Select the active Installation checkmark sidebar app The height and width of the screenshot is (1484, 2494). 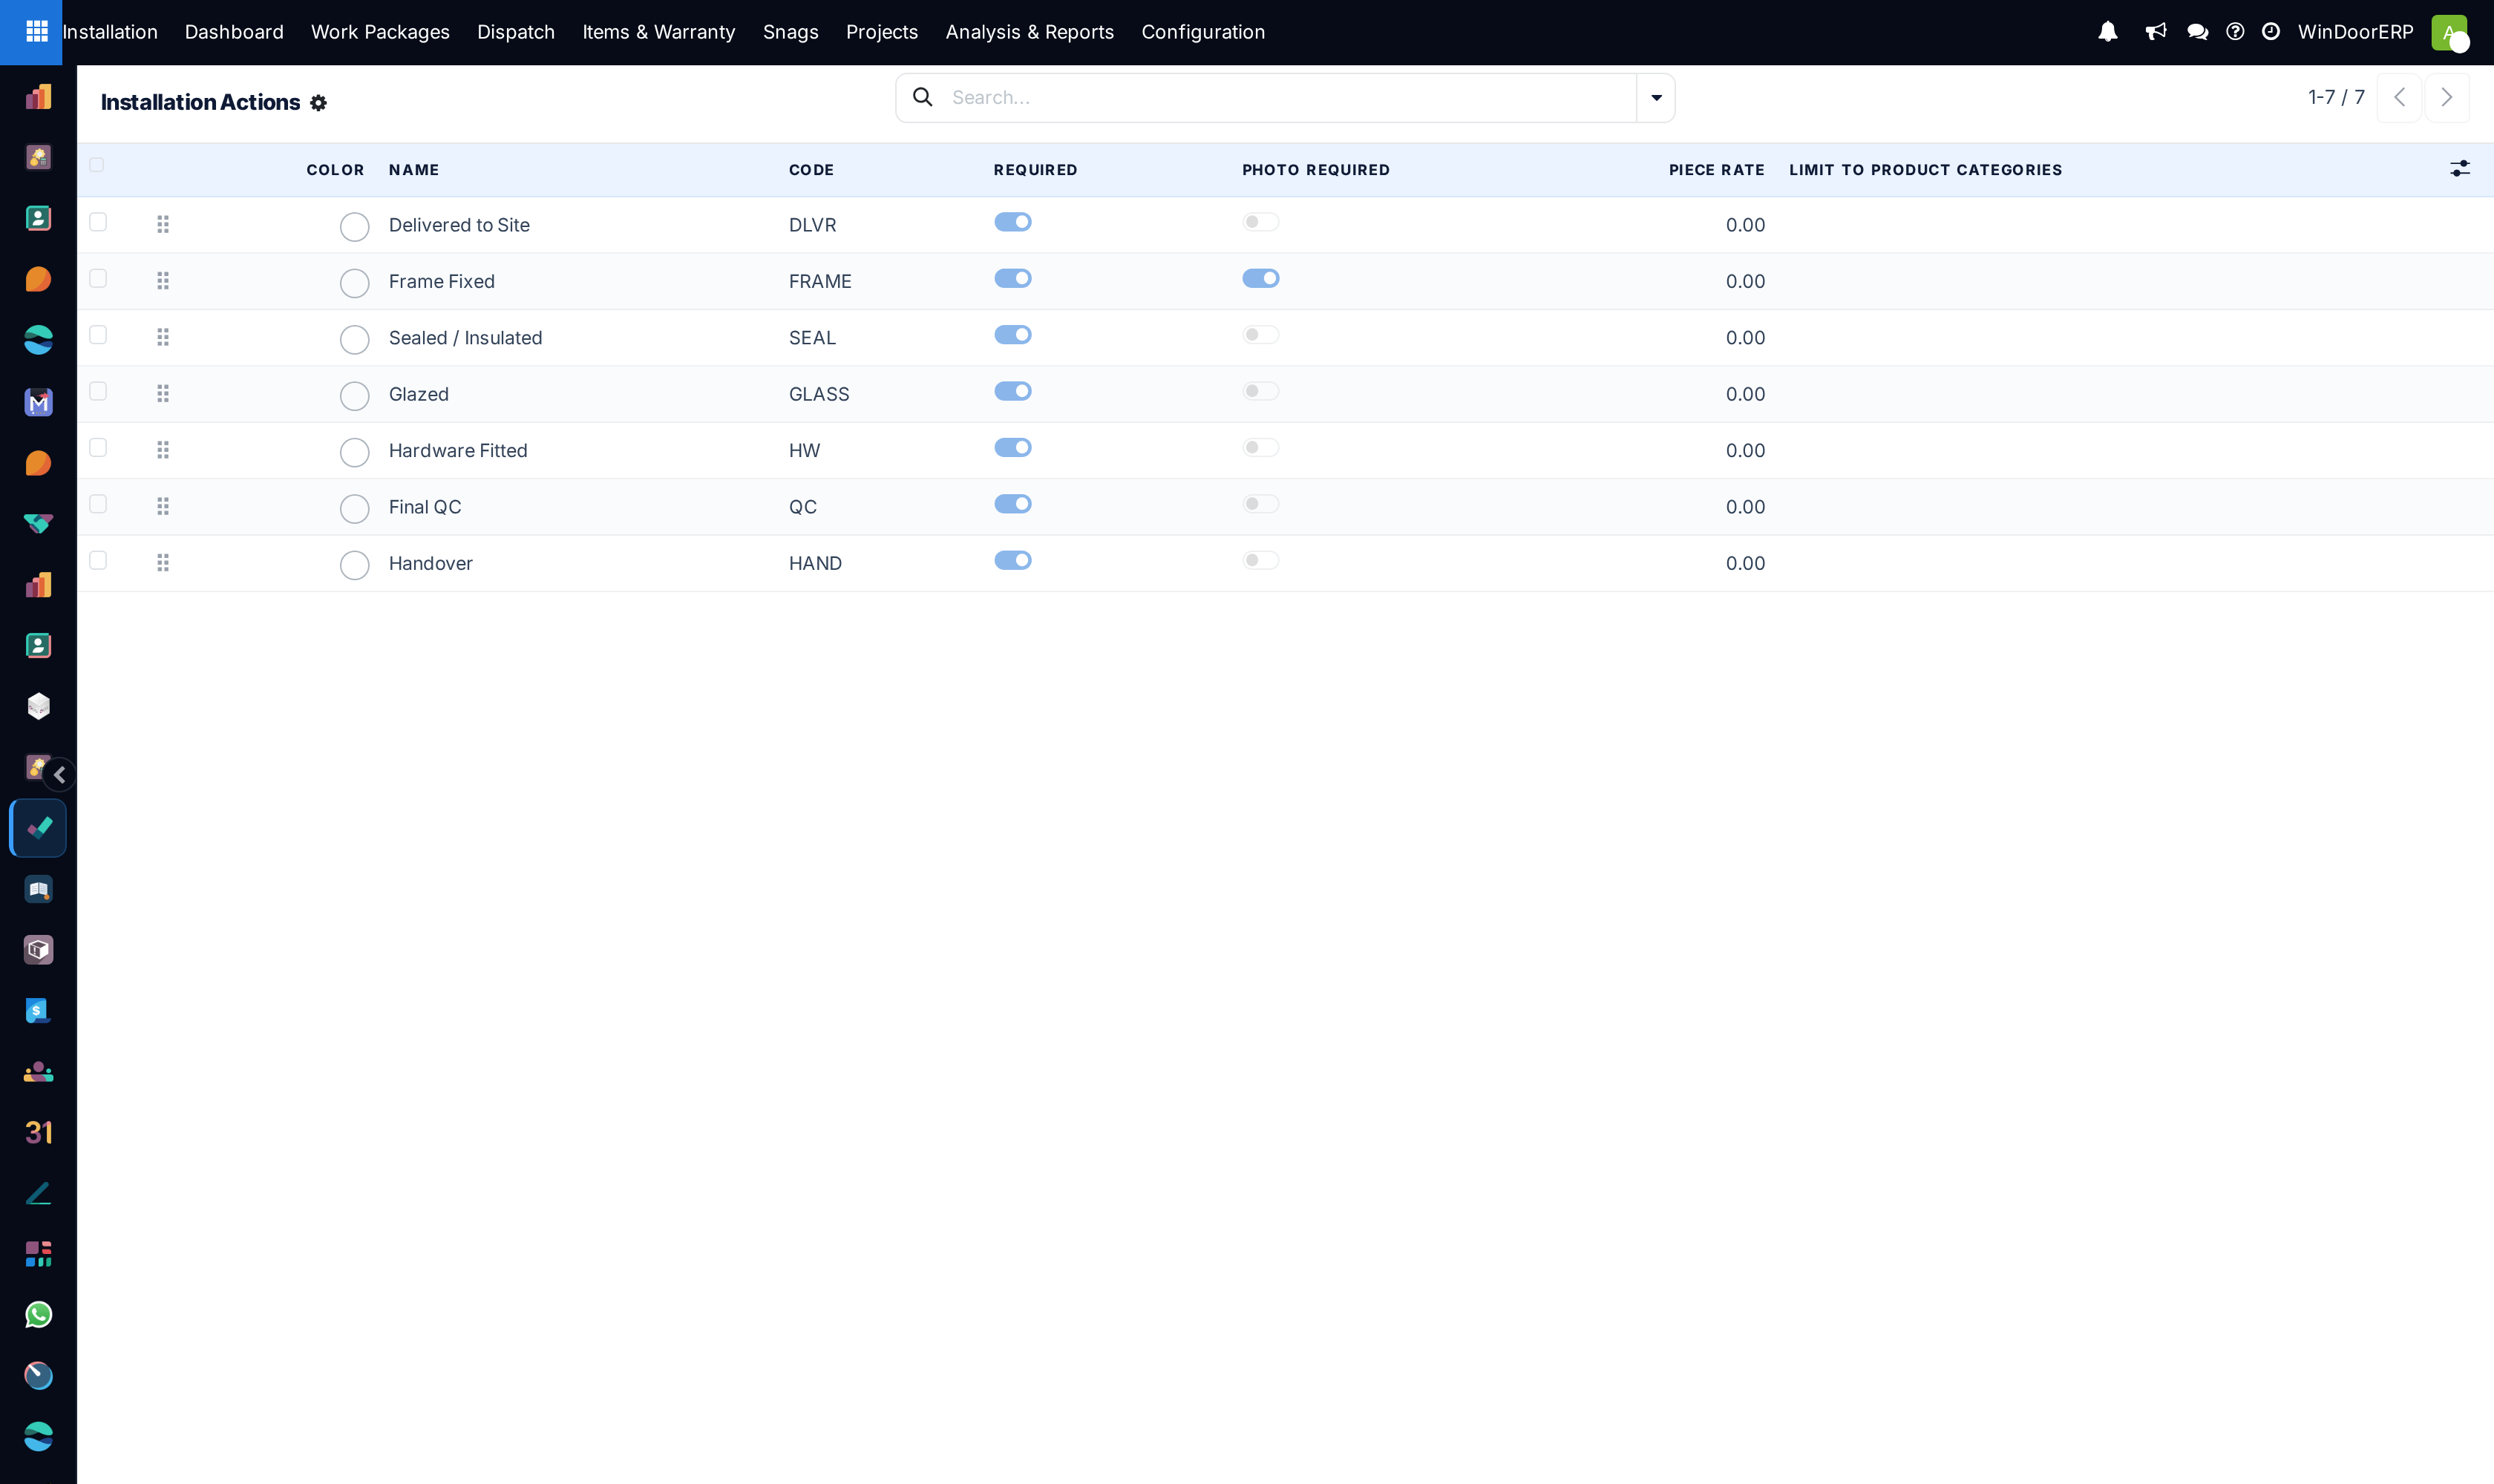click(38, 828)
